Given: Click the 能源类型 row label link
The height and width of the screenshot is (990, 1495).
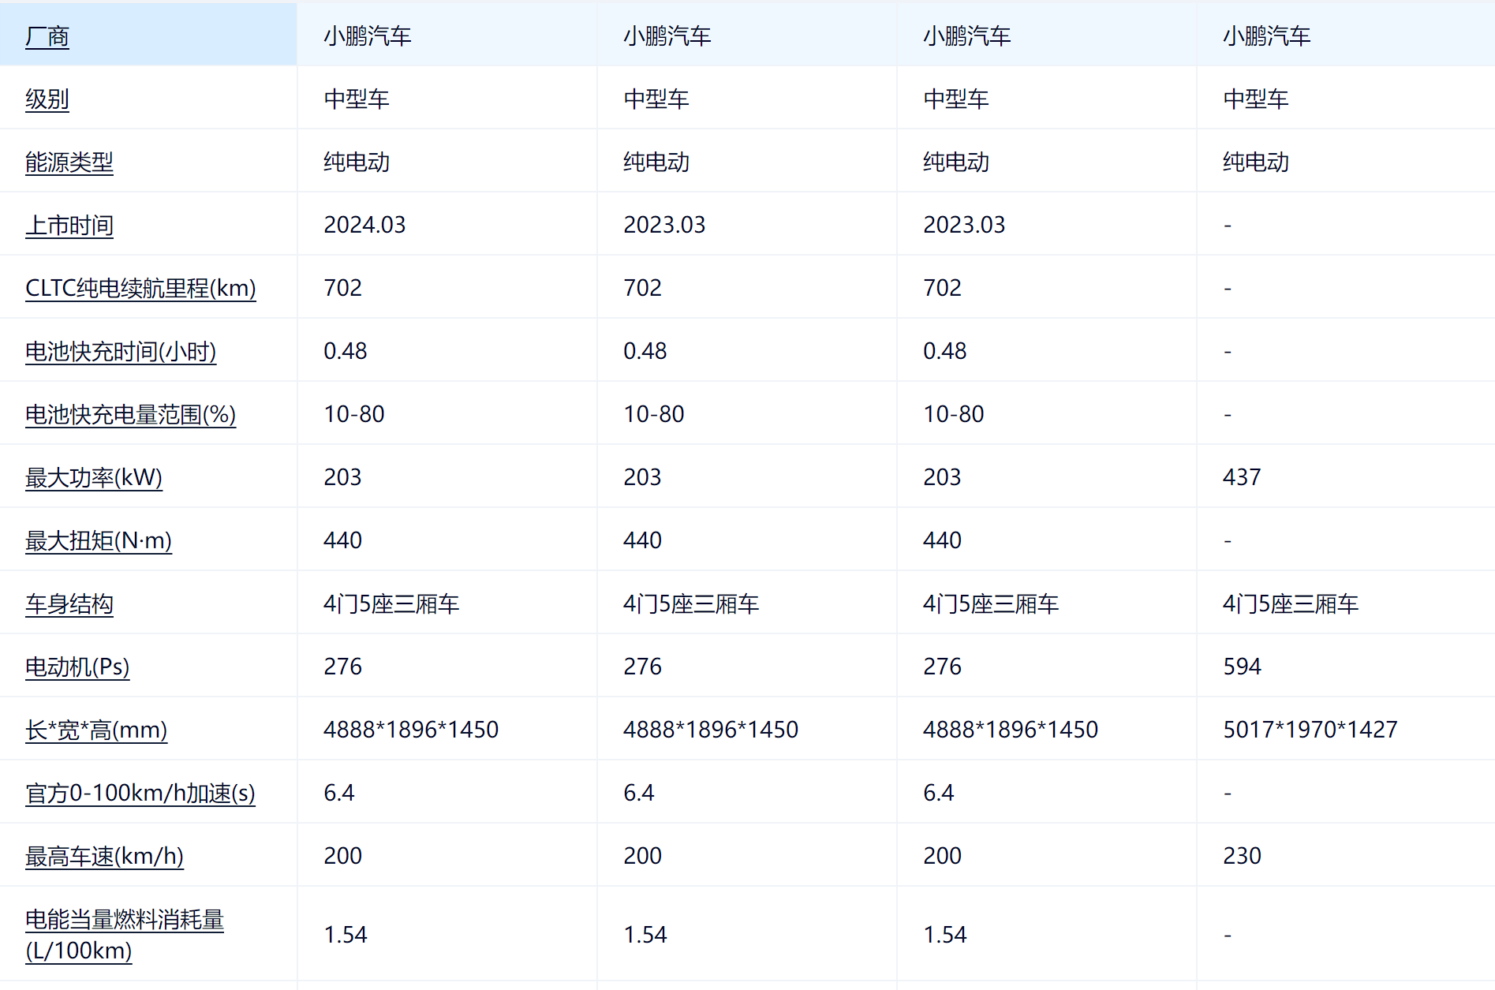Looking at the screenshot, I should (x=69, y=163).
